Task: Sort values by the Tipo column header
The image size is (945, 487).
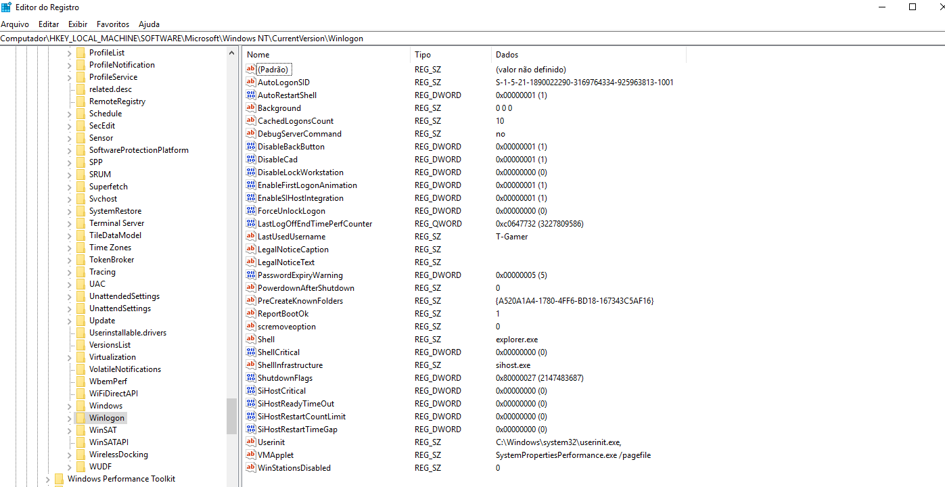Action: pyautogui.click(x=451, y=55)
